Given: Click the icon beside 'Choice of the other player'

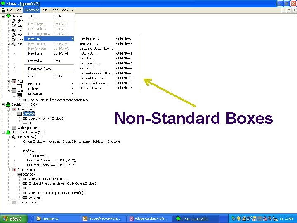Looking at the screenshot, I should [x=25, y=183].
